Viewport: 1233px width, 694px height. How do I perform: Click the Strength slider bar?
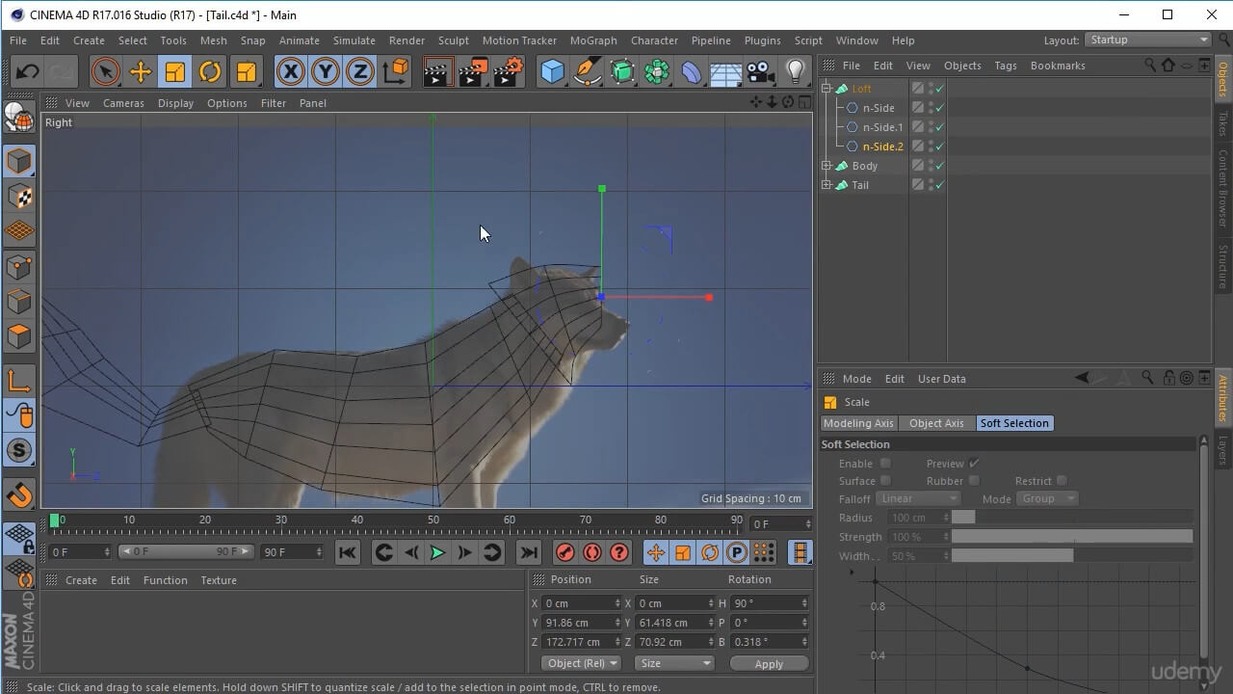point(1071,537)
